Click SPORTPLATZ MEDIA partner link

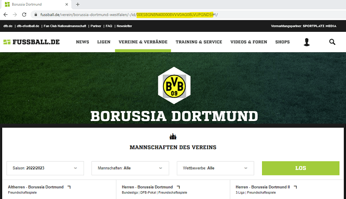pyautogui.click(x=319, y=26)
